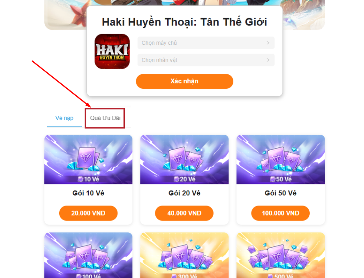Image resolution: width=364 pixels, height=278 pixels.
Task: Select the 20 Vé package image
Action: 184,159
